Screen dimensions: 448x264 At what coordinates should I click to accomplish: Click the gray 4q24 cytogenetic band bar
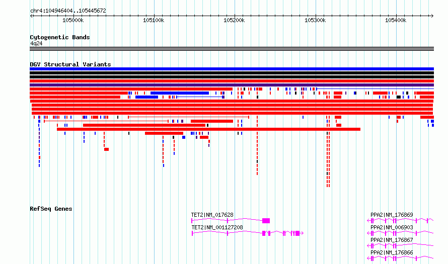click(x=232, y=49)
